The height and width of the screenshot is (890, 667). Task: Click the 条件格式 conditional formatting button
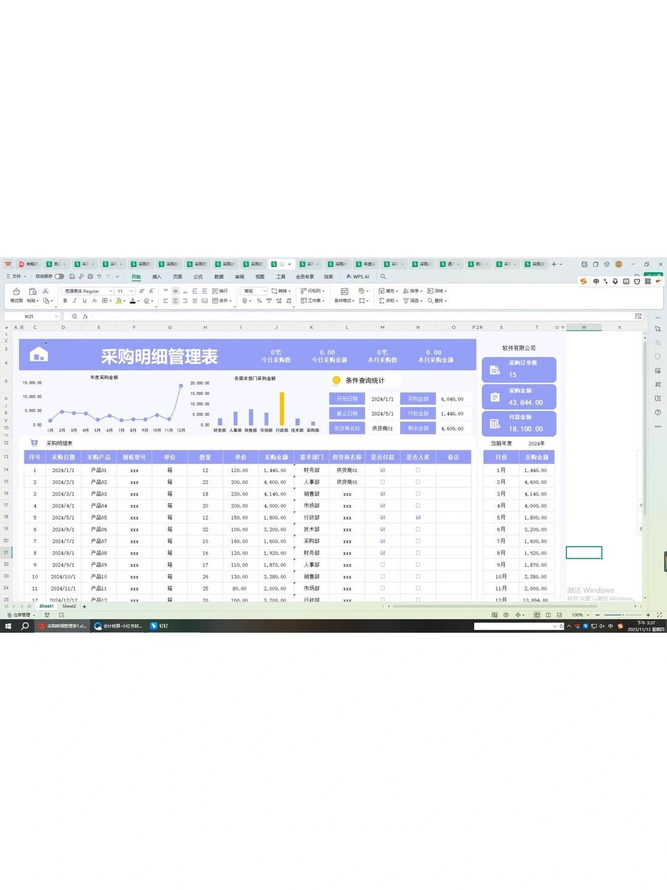coord(344,301)
